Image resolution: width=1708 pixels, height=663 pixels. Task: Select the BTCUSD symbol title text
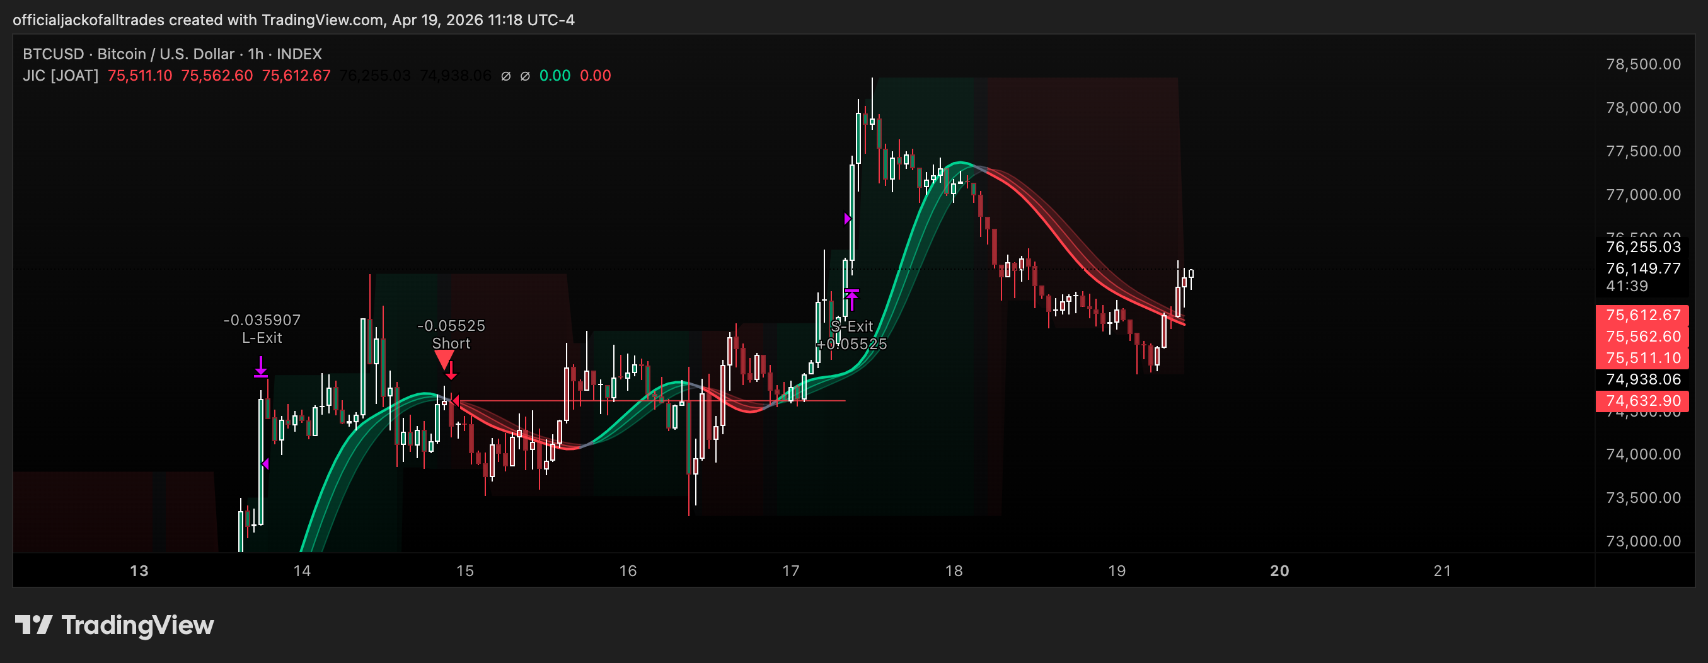pyautogui.click(x=173, y=54)
